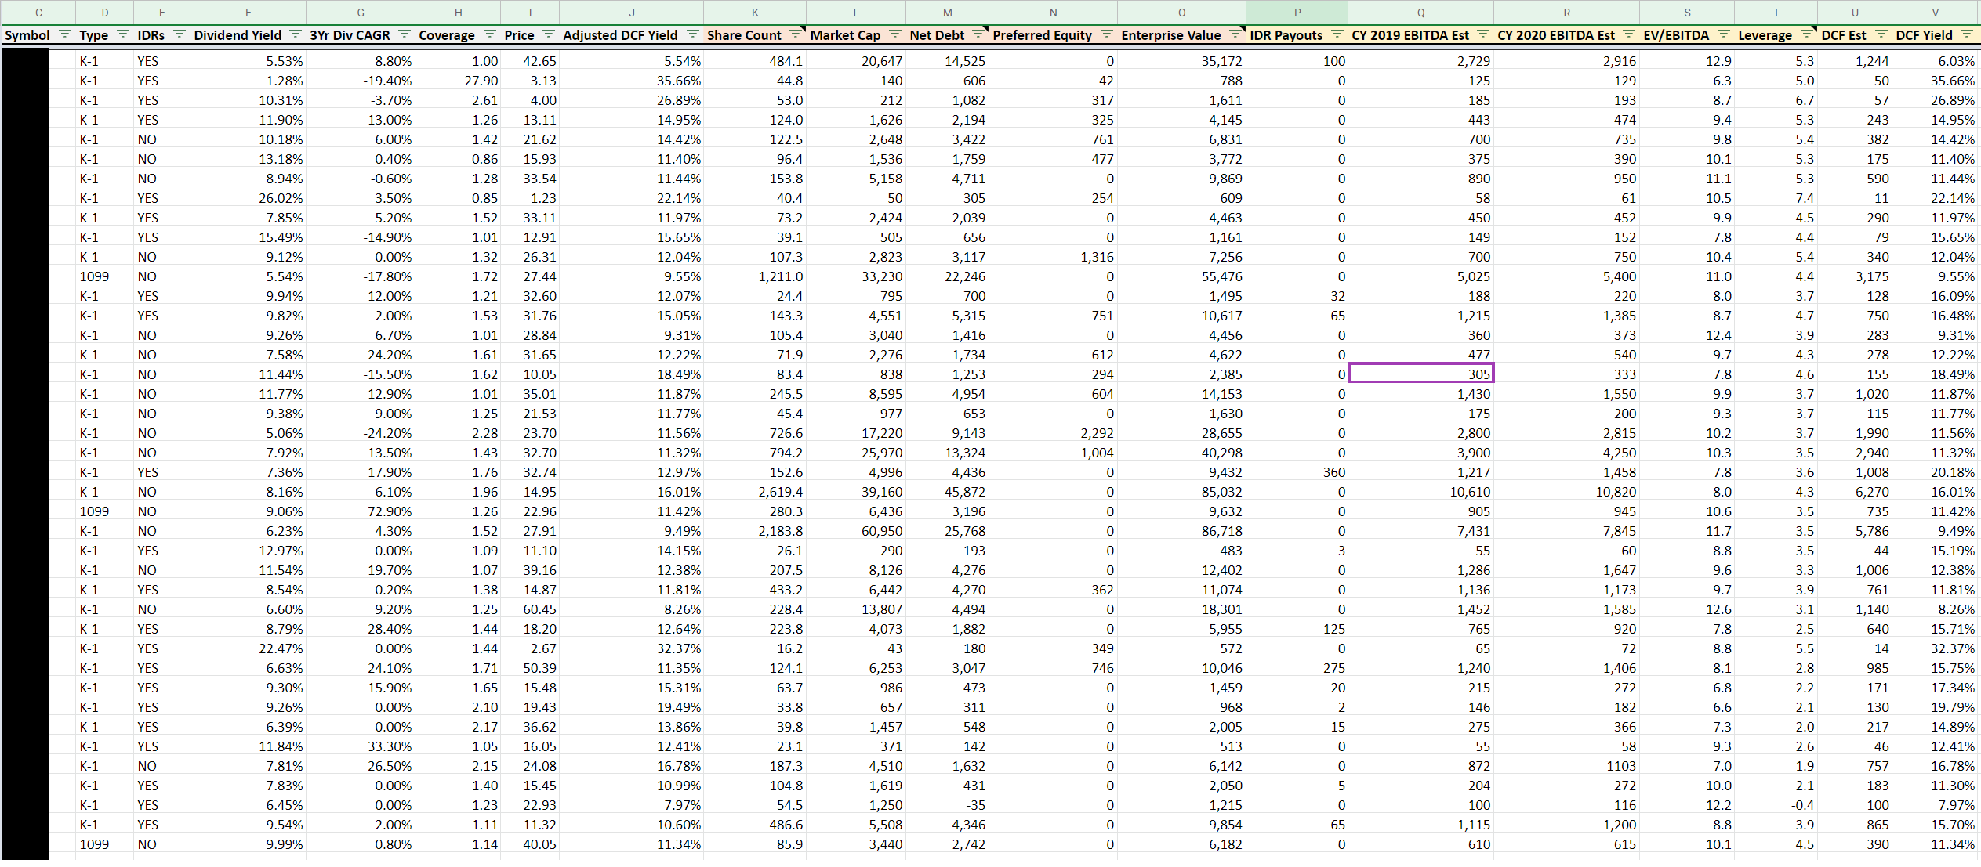Expand the IDRs filter dropdown

click(180, 34)
